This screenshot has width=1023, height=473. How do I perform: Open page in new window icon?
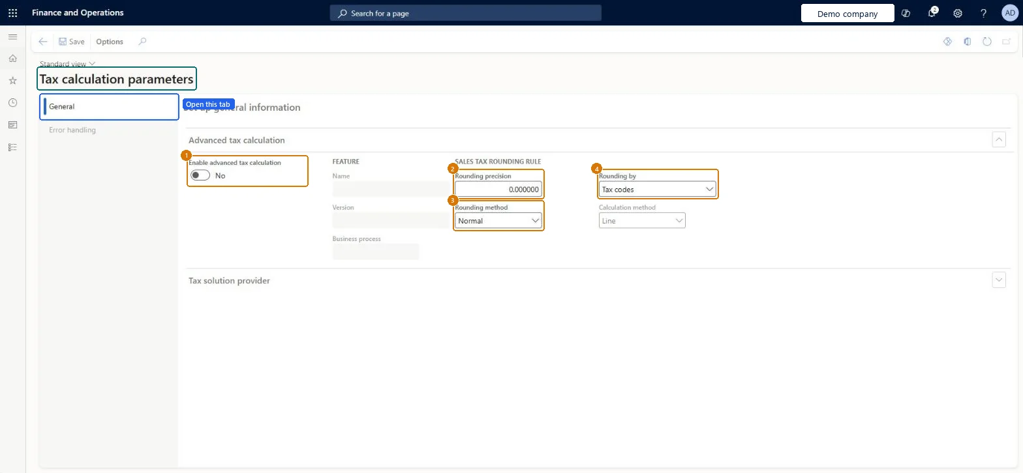tap(1007, 42)
